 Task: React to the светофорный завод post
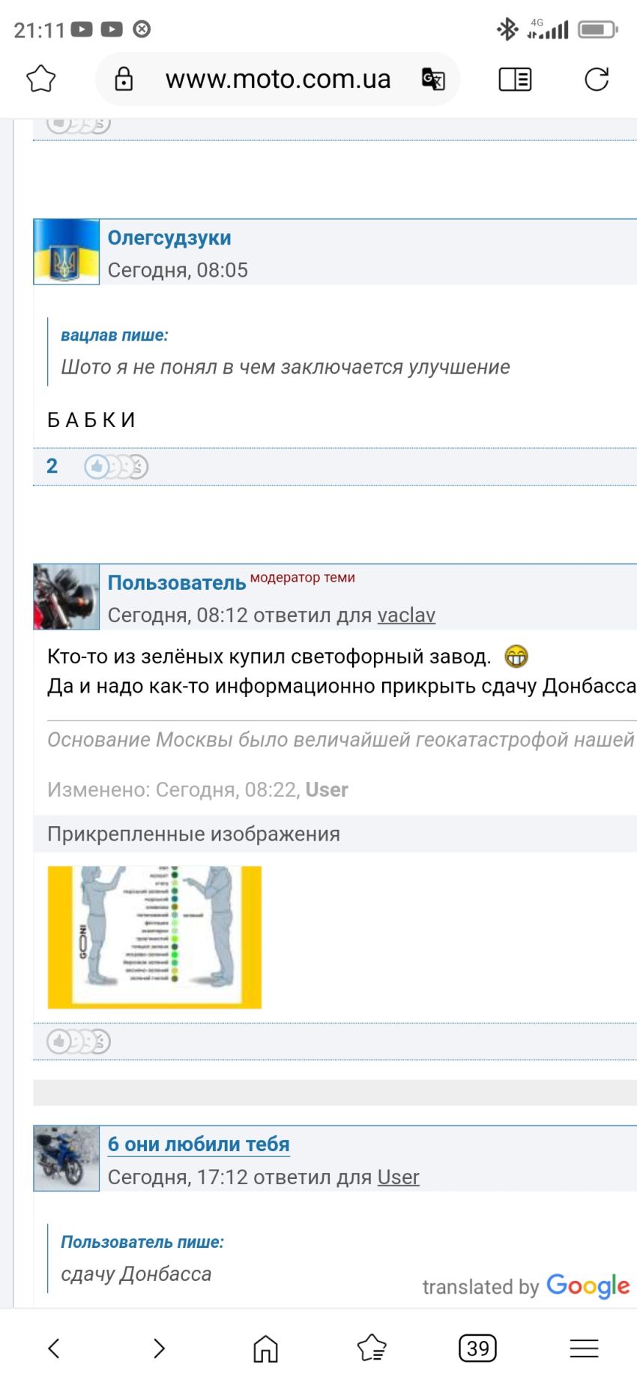pos(60,1041)
